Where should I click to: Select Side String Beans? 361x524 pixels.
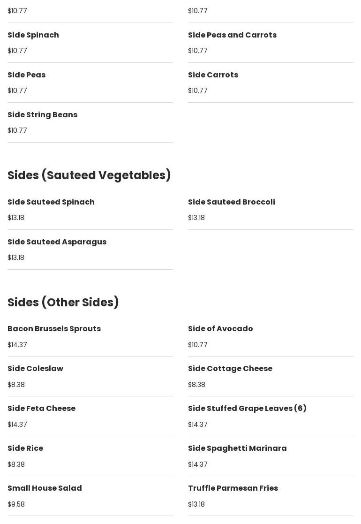(x=42, y=115)
